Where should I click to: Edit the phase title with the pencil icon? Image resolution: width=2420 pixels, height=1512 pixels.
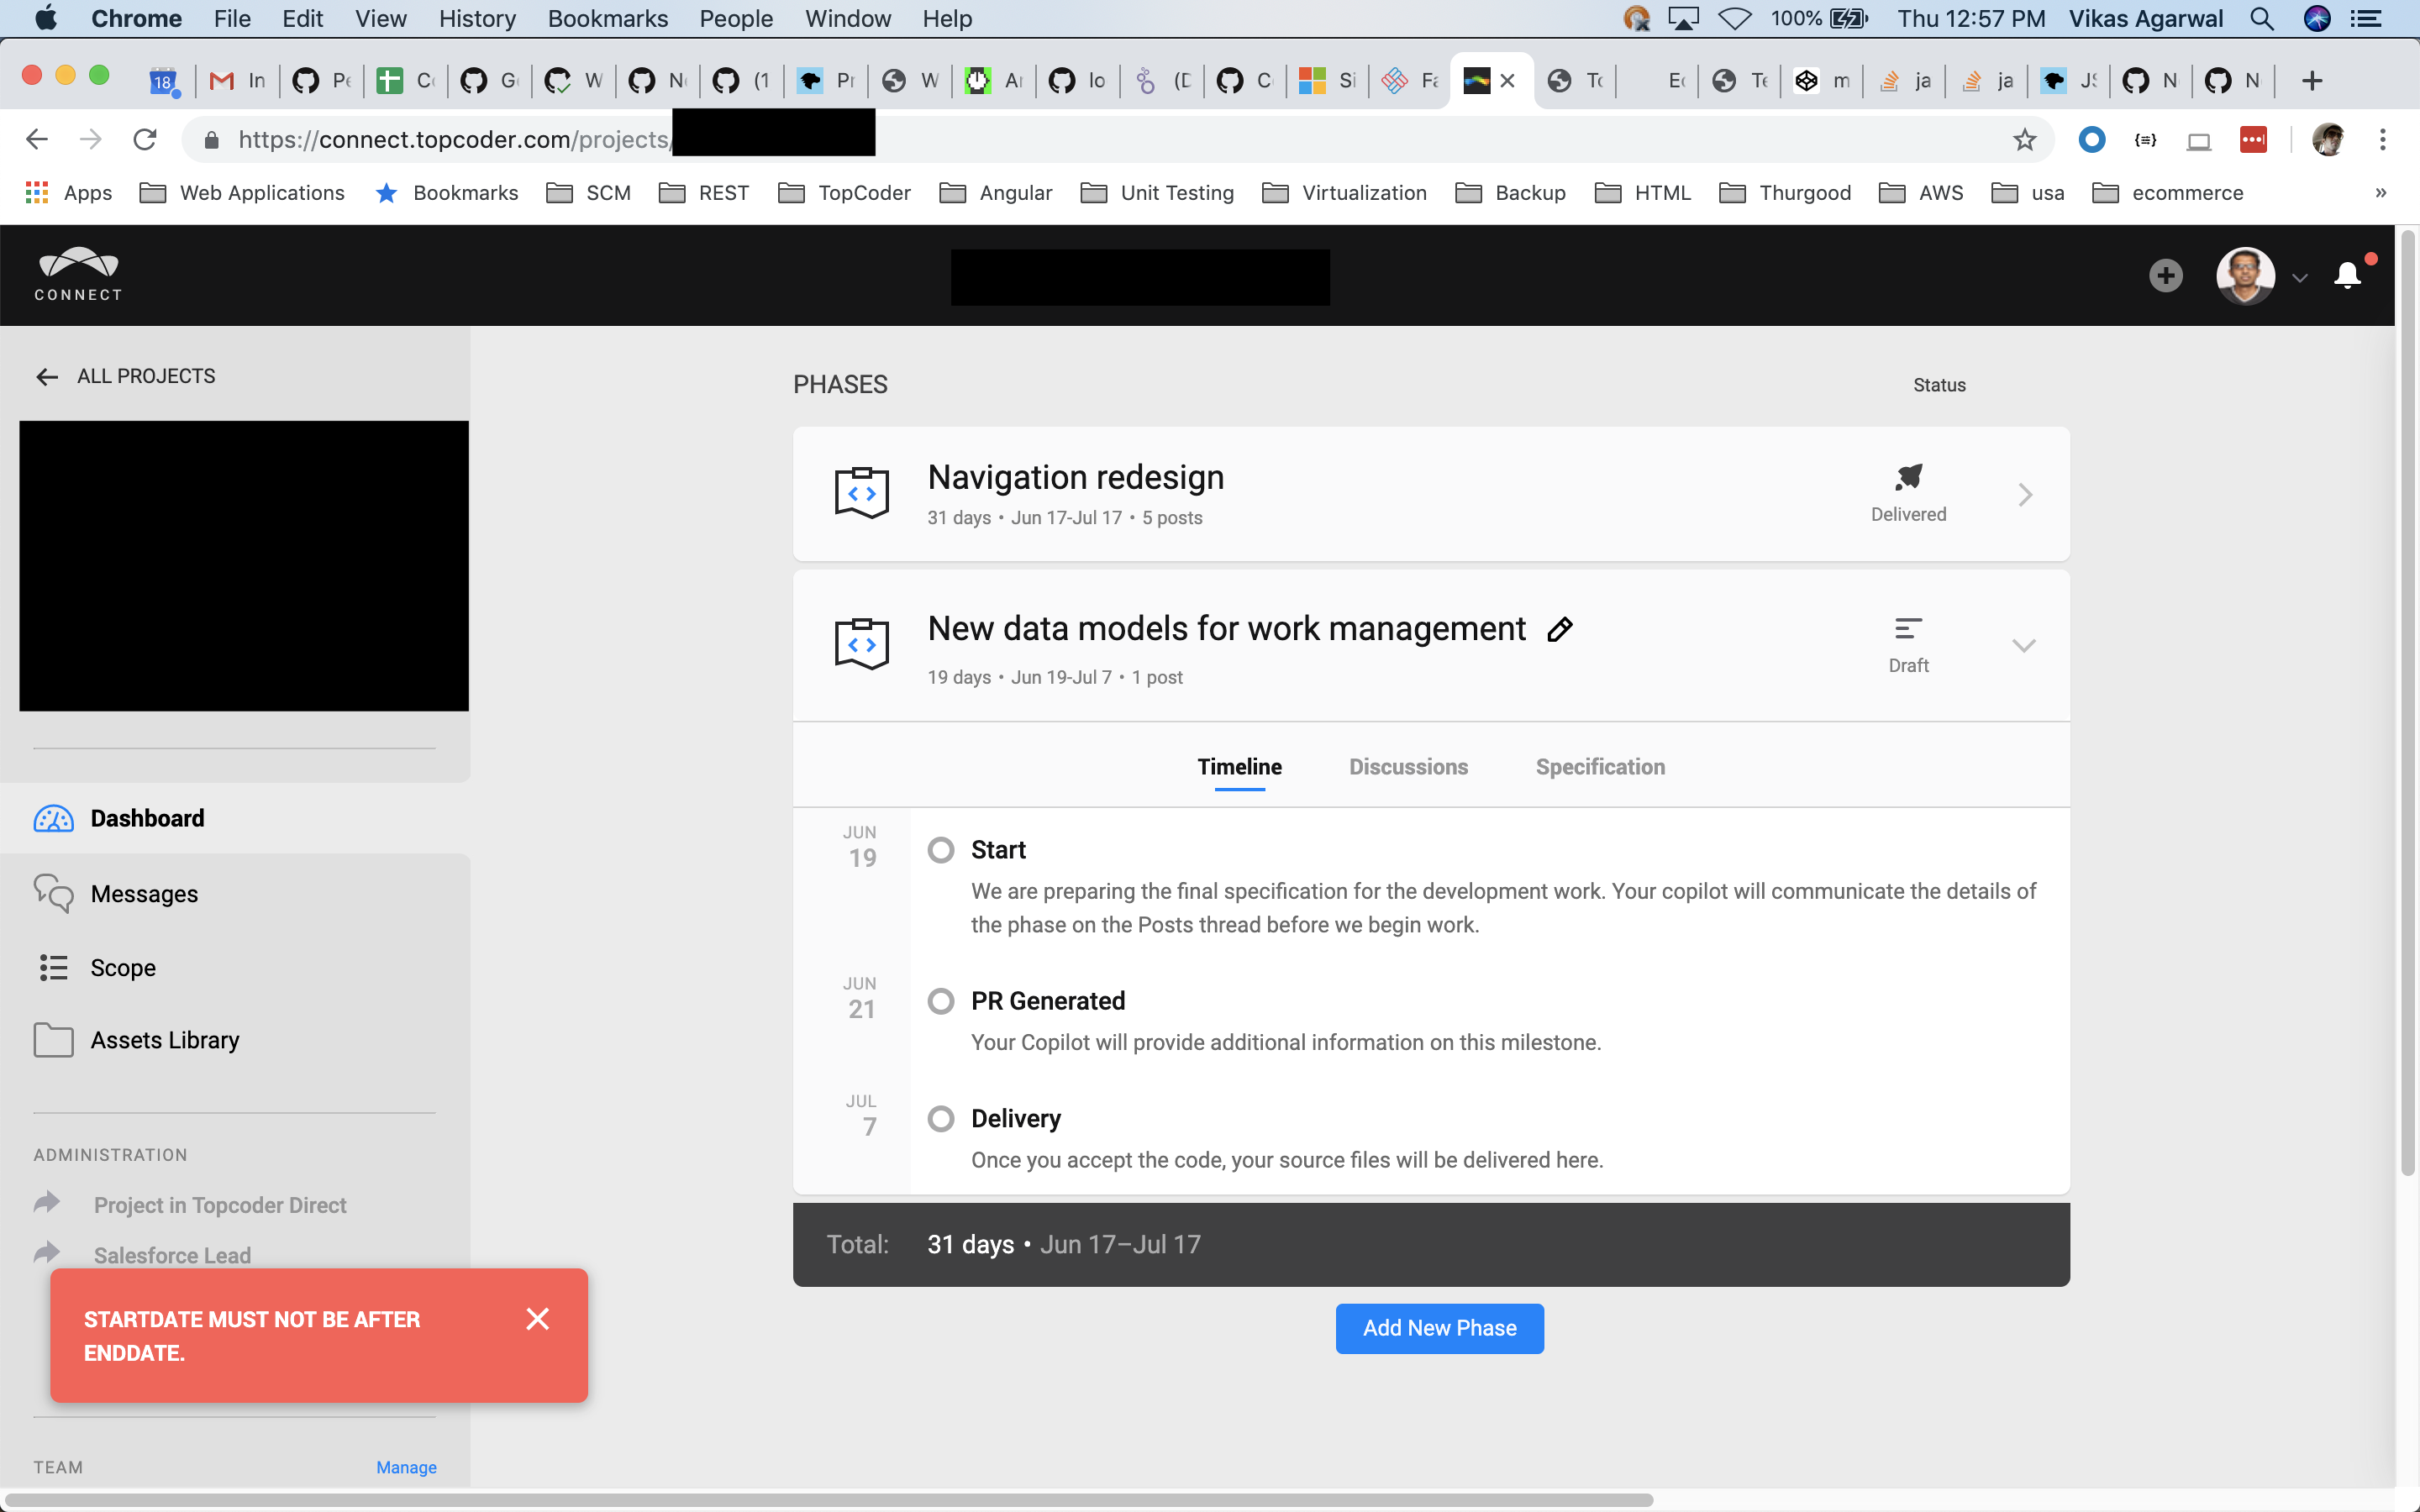coord(1558,629)
